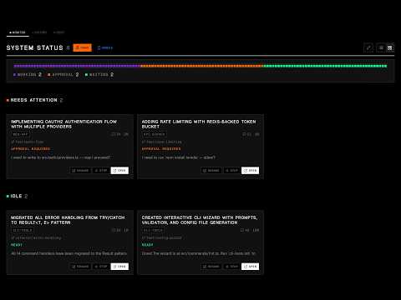Open the Redis rate limiting card title

(x=199, y=124)
